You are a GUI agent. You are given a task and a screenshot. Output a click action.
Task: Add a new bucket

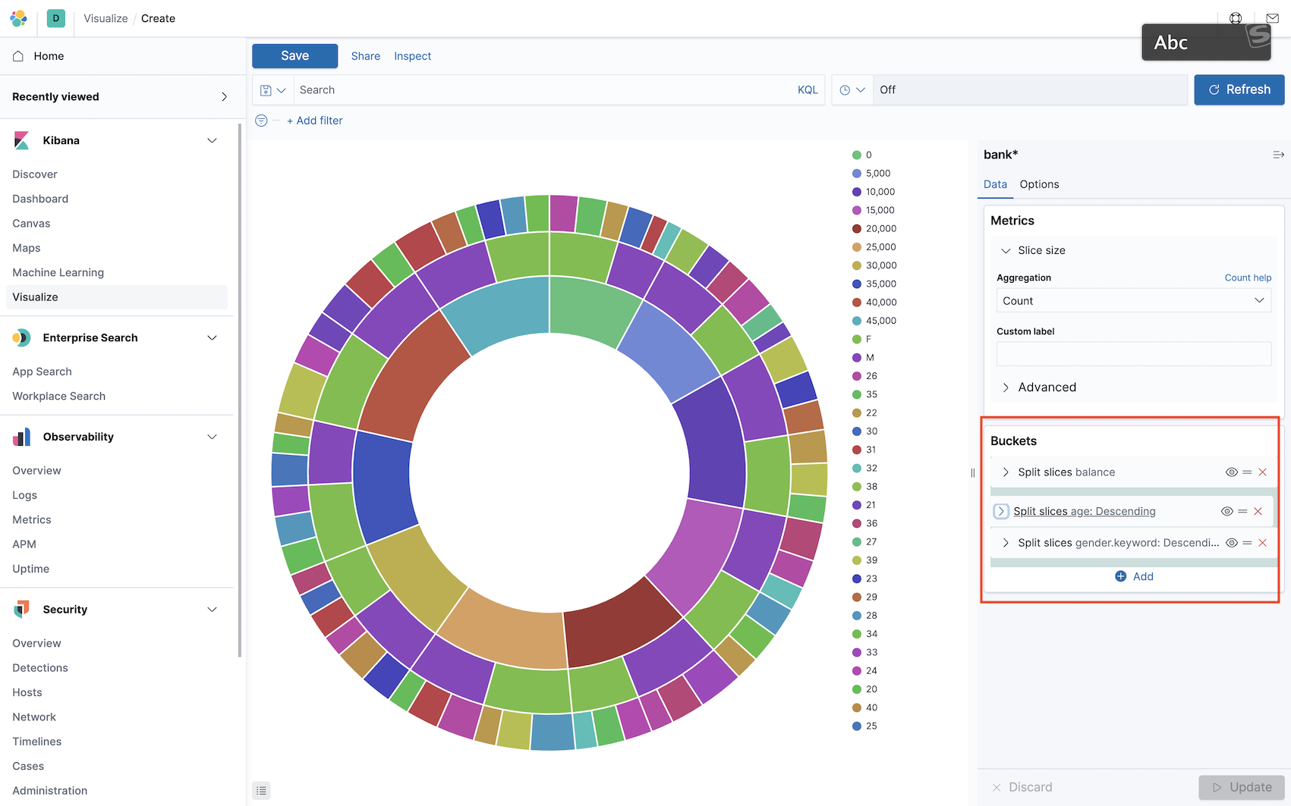(1134, 576)
